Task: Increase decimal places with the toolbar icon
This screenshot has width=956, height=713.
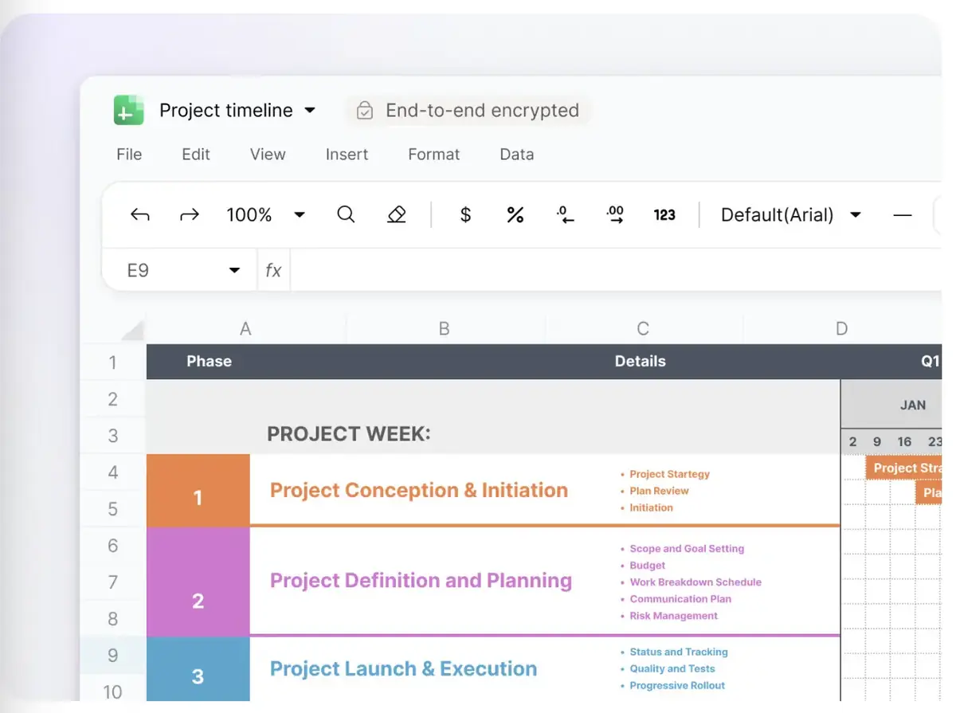Action: coord(615,214)
